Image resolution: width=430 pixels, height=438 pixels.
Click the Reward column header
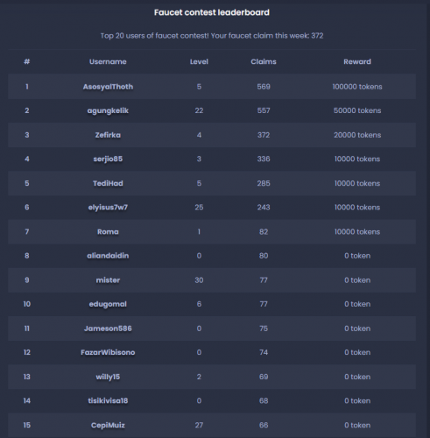357,61
